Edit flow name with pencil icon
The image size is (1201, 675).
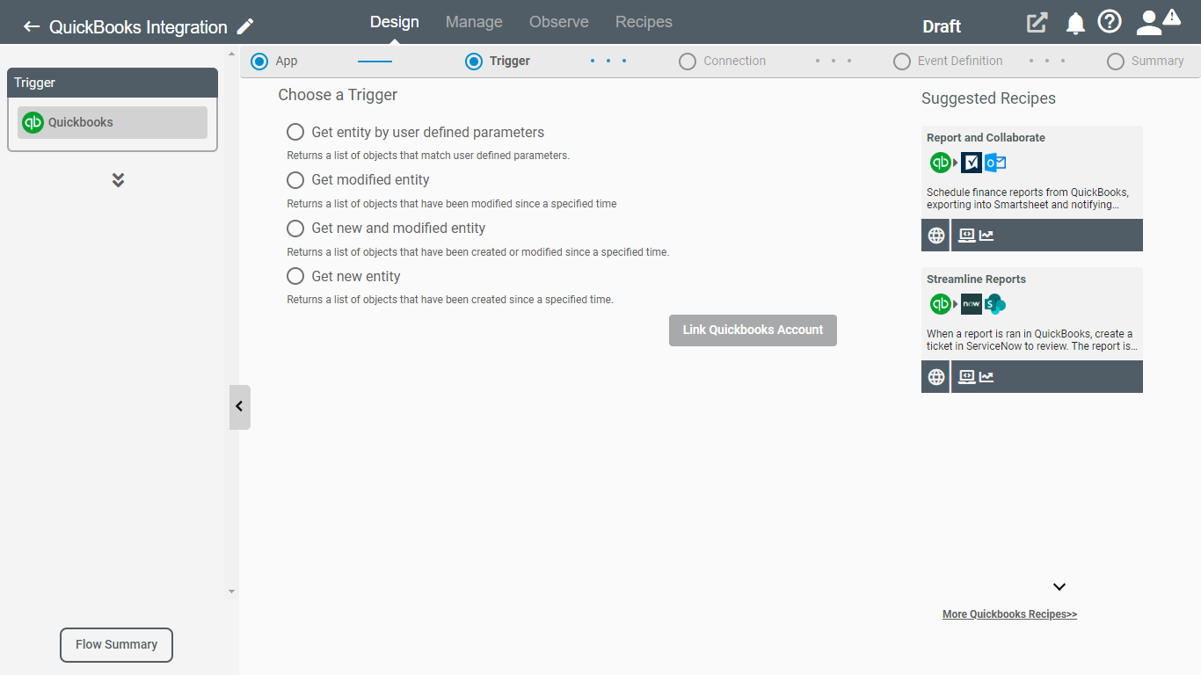click(x=246, y=26)
